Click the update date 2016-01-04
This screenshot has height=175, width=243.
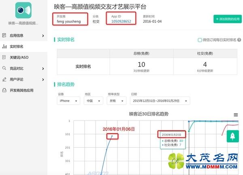pyautogui.click(x=152, y=21)
